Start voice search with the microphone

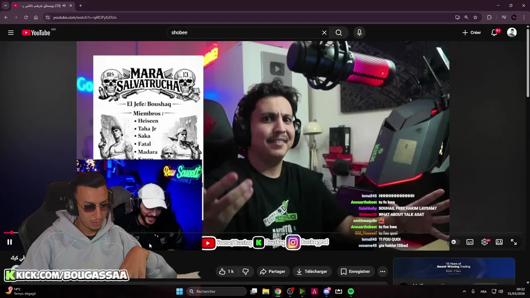pos(359,33)
